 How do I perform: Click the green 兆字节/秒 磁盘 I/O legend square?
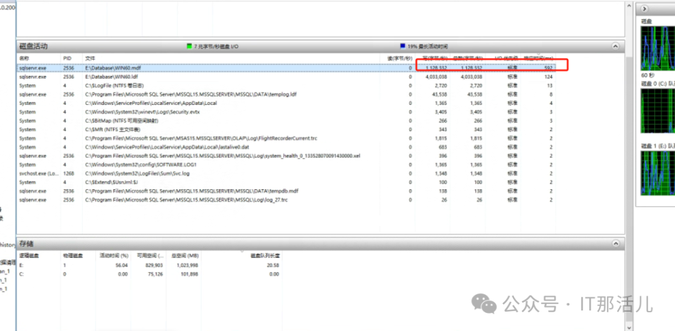[x=189, y=46]
